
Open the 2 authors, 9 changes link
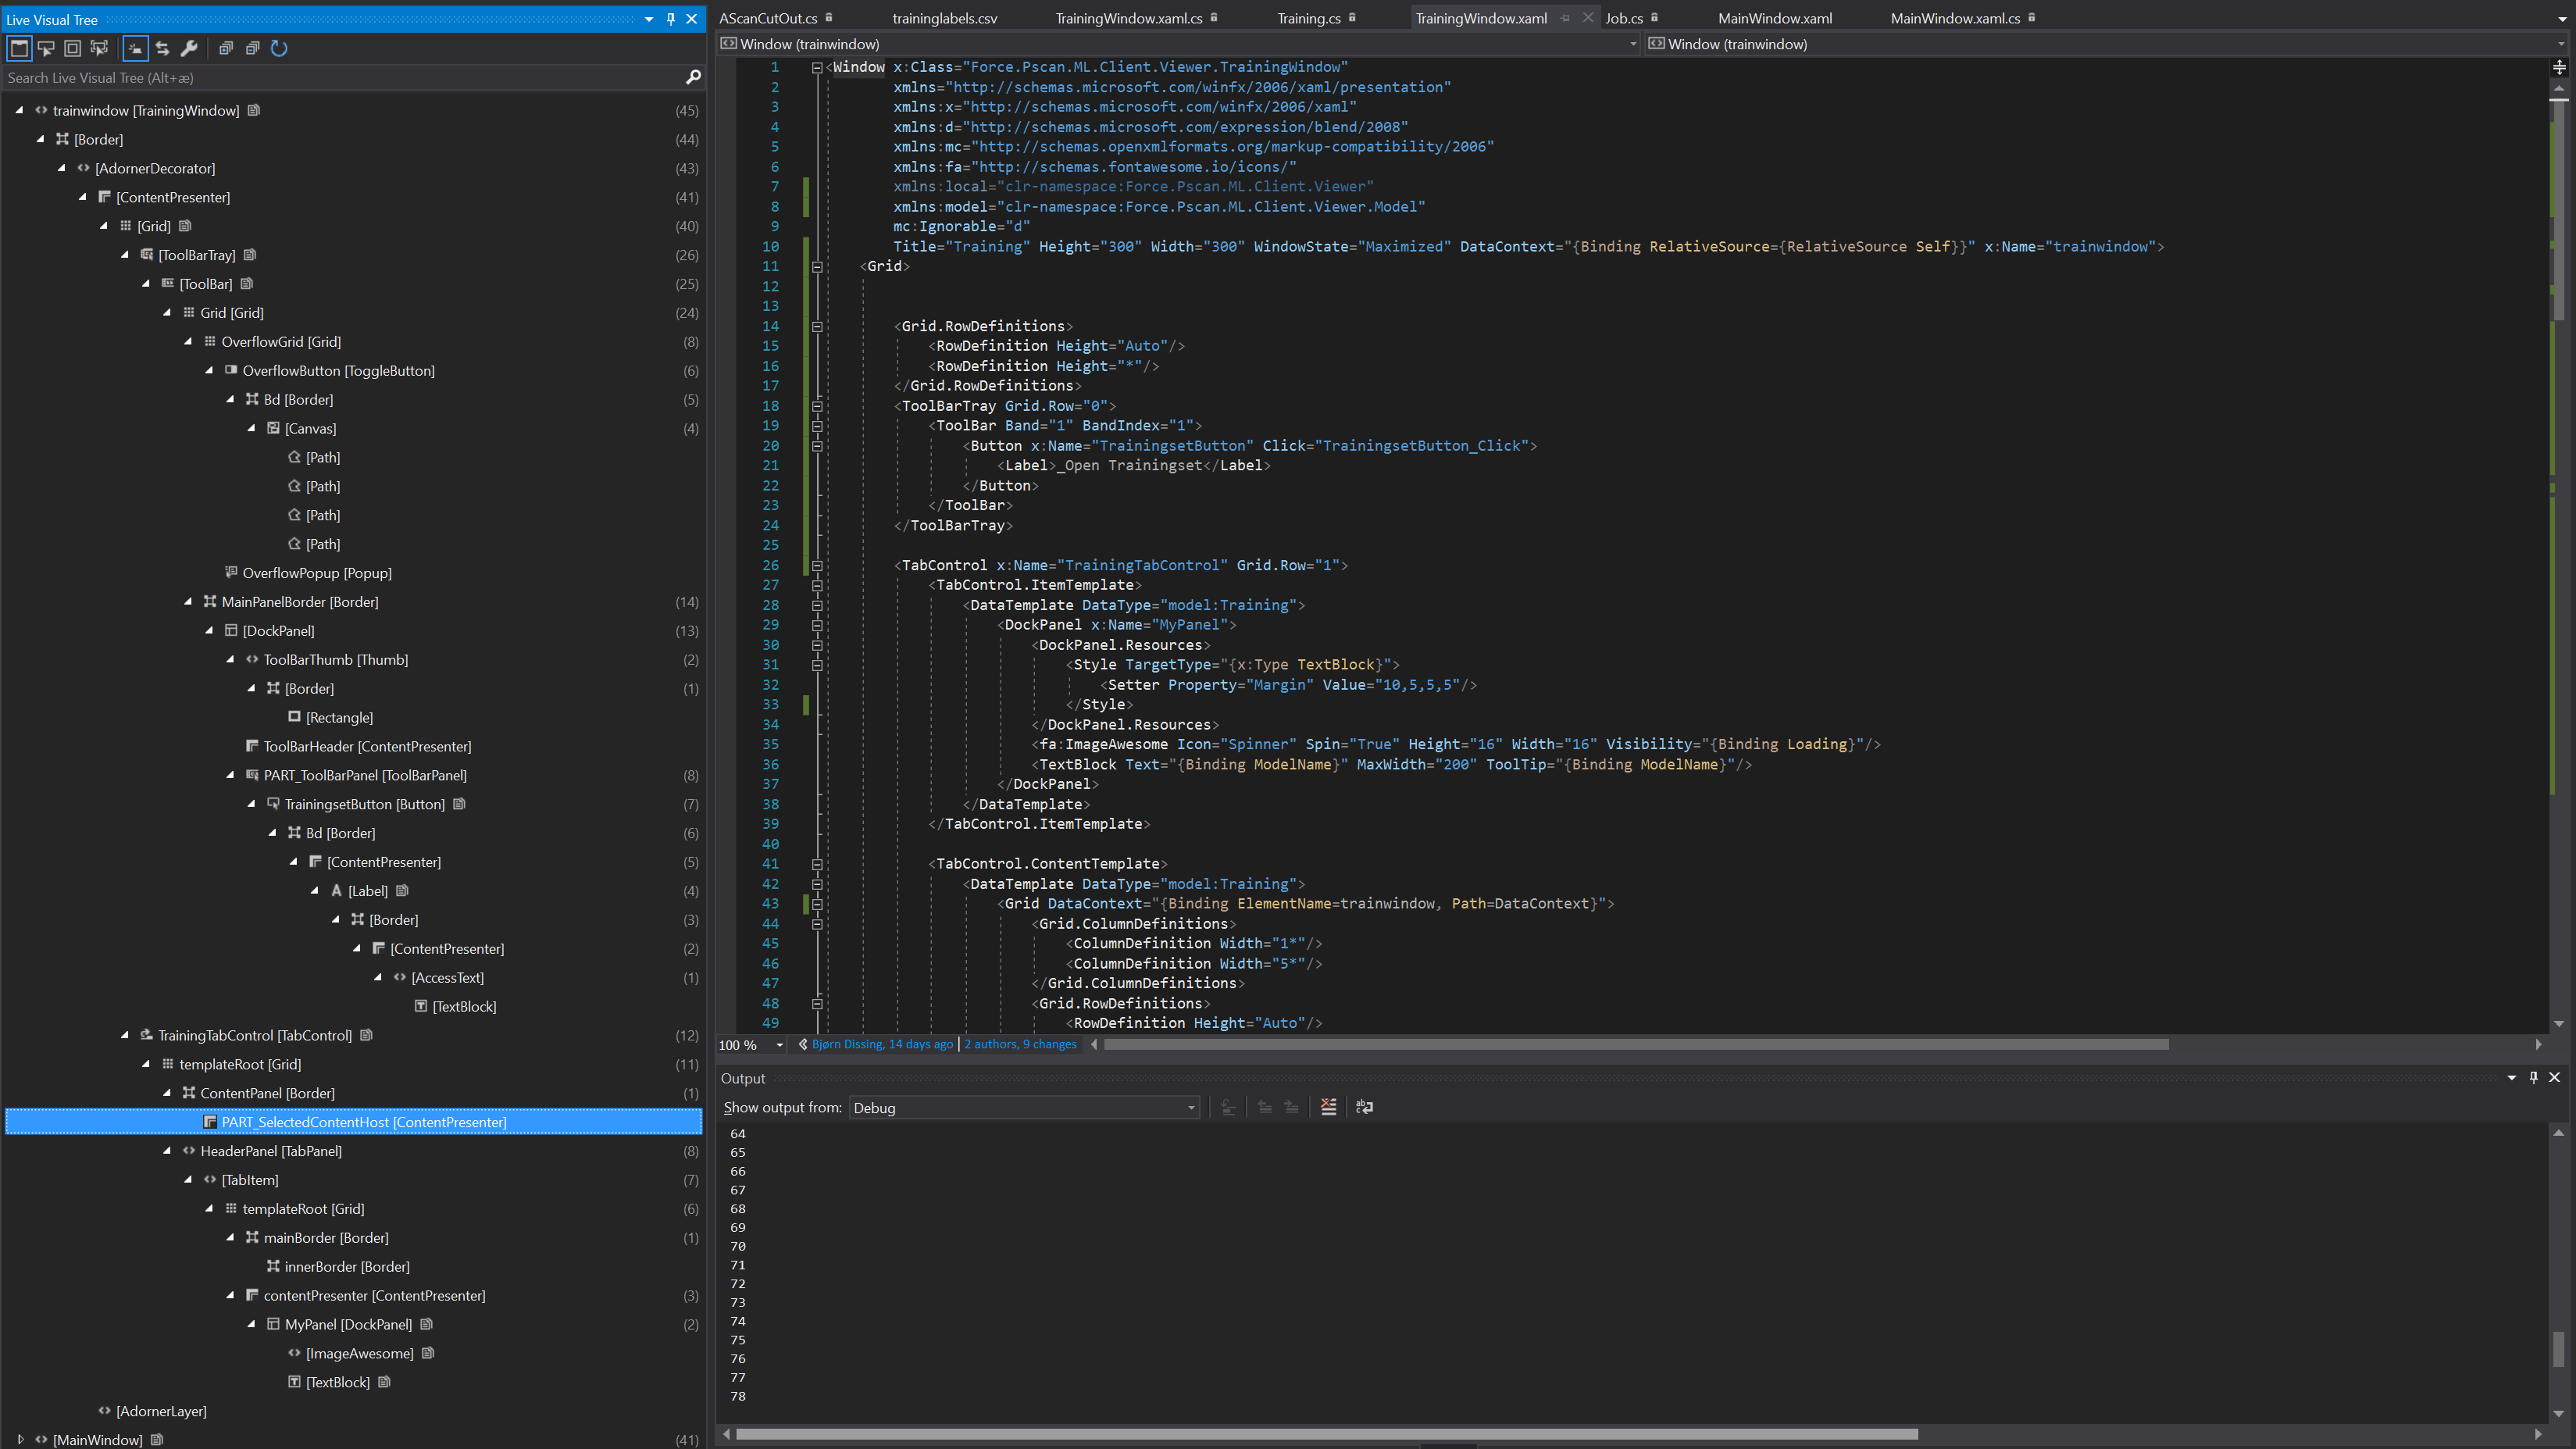point(1020,1044)
